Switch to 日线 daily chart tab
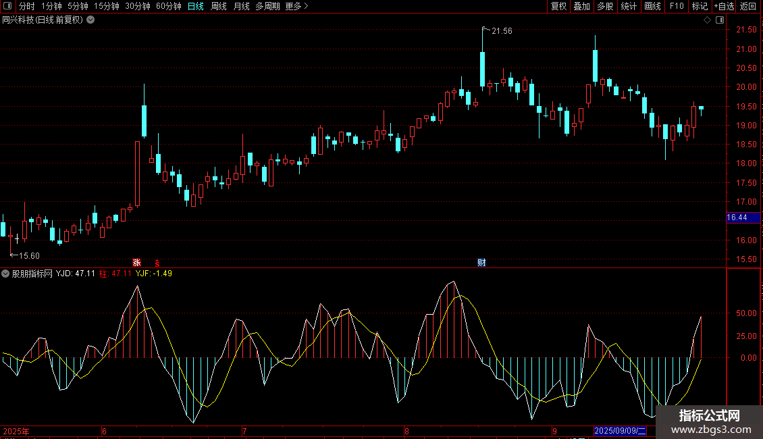This screenshot has width=763, height=439. tap(195, 6)
